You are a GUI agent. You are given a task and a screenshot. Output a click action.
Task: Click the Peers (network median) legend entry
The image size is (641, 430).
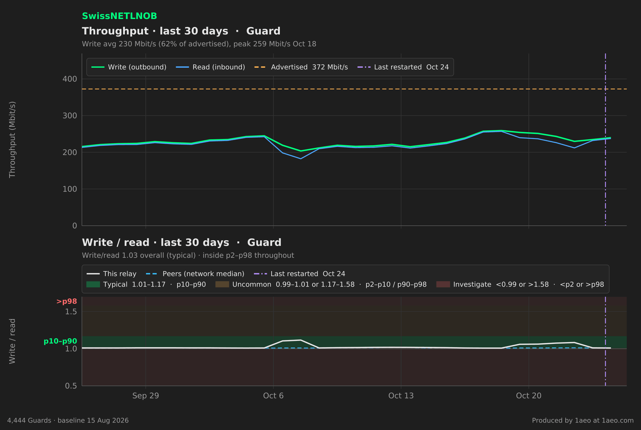point(195,274)
